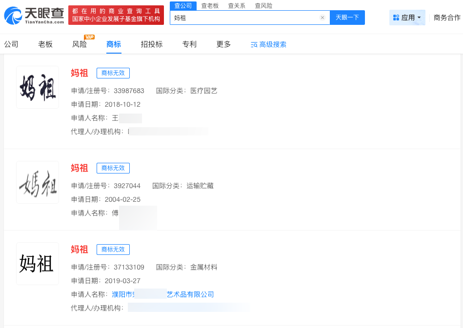Open the 濮阳市 art company link
Viewport: 463px width, 328px height.
pos(164,294)
